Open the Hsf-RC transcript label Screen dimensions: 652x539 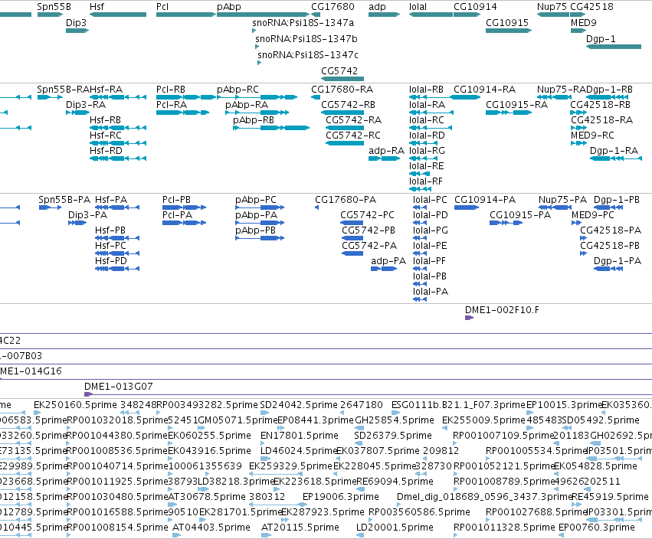click(106, 136)
